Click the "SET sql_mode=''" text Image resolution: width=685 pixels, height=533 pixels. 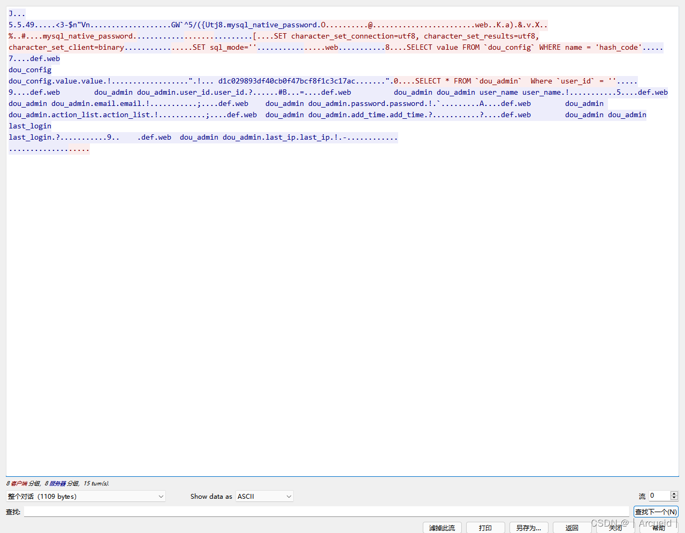coord(225,47)
